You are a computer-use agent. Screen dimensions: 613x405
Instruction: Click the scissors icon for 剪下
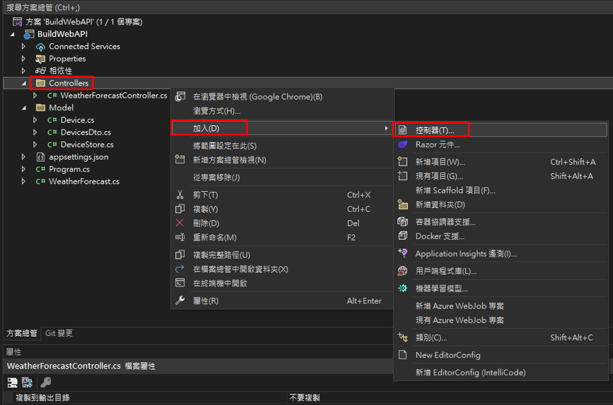[180, 195]
